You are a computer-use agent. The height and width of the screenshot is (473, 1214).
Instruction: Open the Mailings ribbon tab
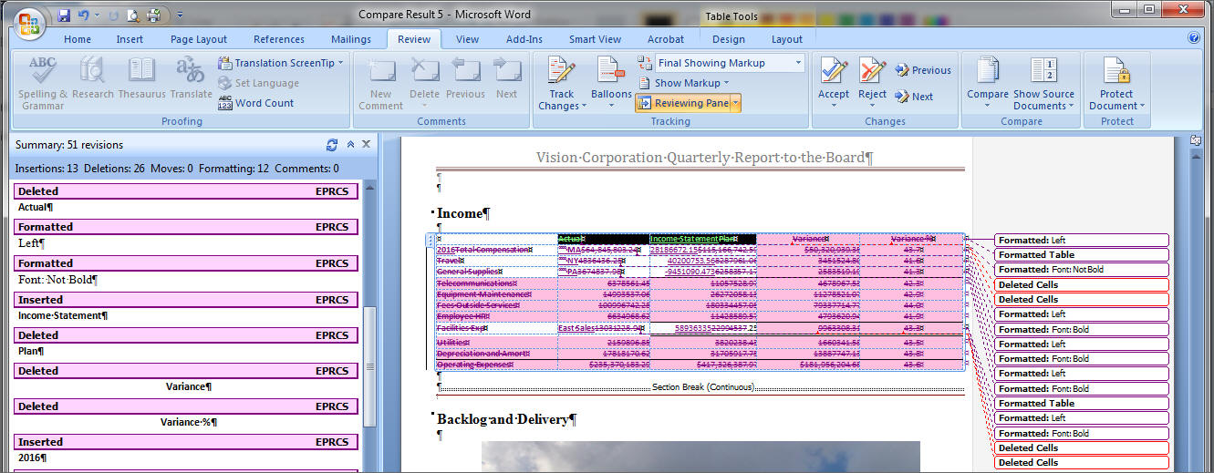coord(351,39)
